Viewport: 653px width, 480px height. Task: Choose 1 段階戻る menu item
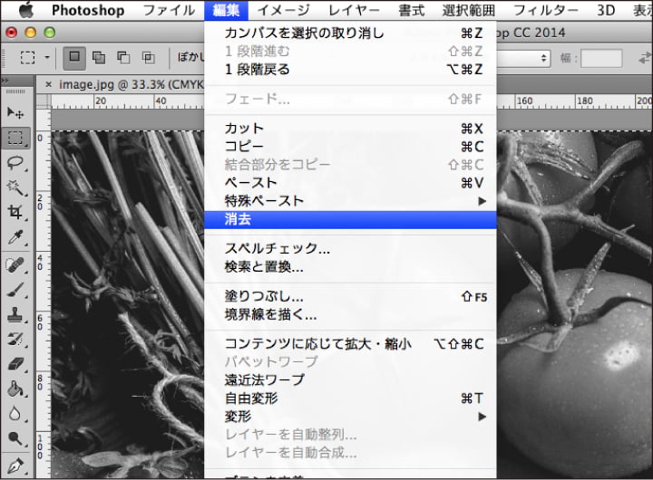tap(350, 69)
